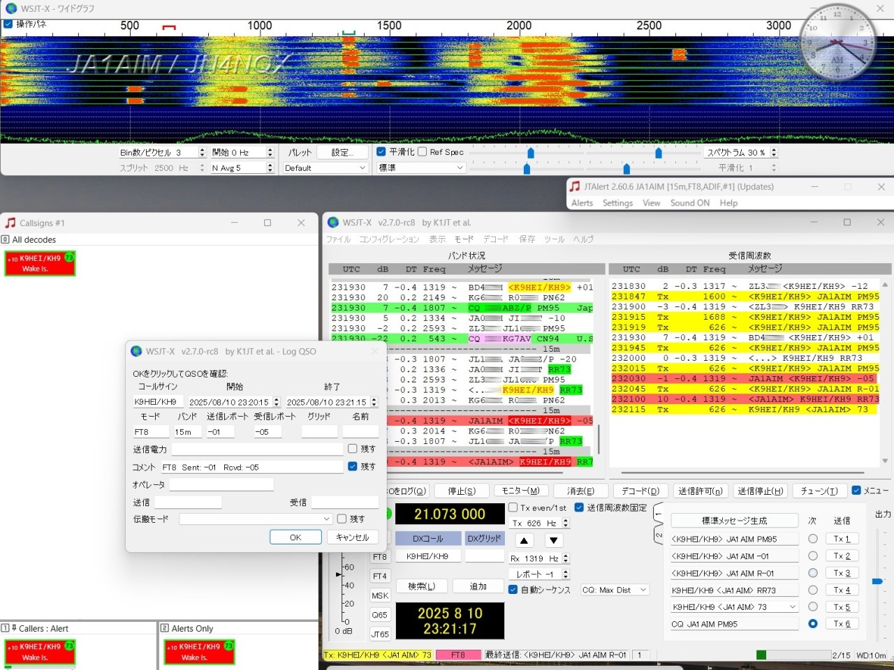Click the FT4 mode shortcut button

tap(380, 576)
